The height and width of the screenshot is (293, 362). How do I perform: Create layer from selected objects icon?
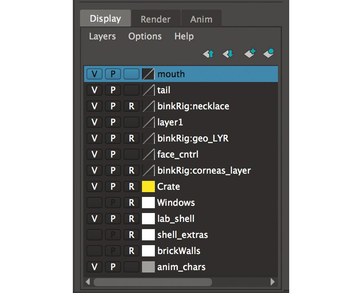269,53
